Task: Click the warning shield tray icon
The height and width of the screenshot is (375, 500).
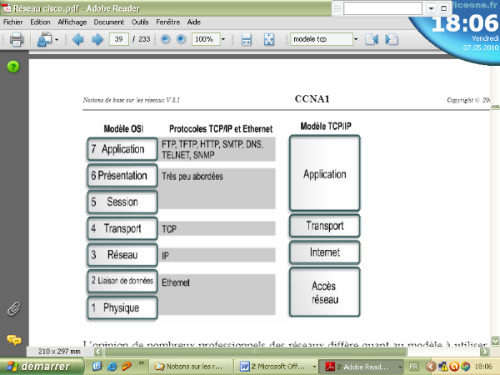Action: click(x=443, y=367)
